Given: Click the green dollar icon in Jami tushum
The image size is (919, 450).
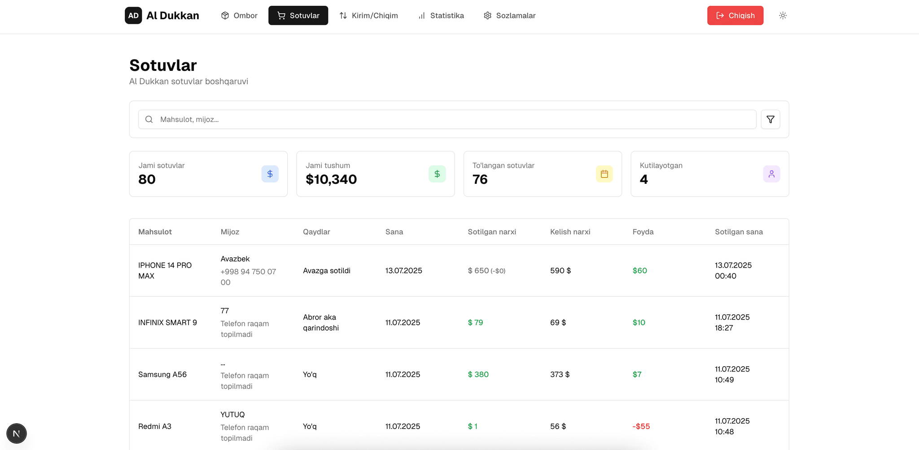Looking at the screenshot, I should [x=437, y=174].
